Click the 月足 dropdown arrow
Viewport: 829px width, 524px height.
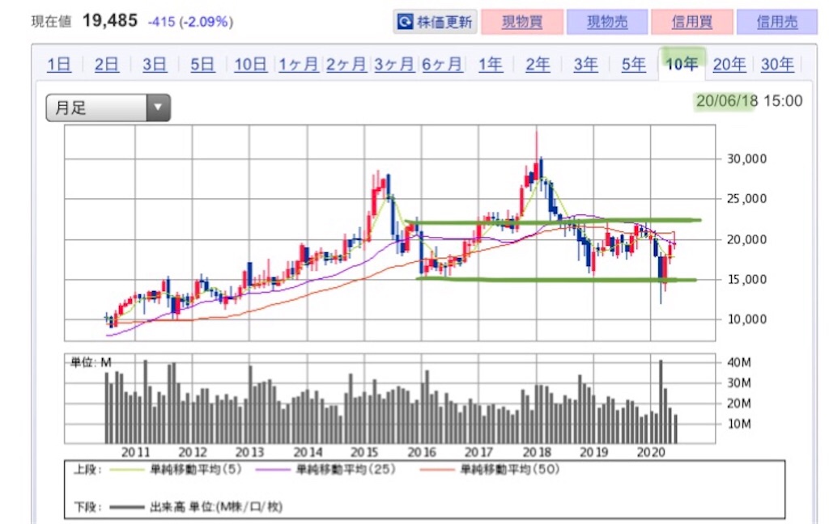[x=158, y=108]
